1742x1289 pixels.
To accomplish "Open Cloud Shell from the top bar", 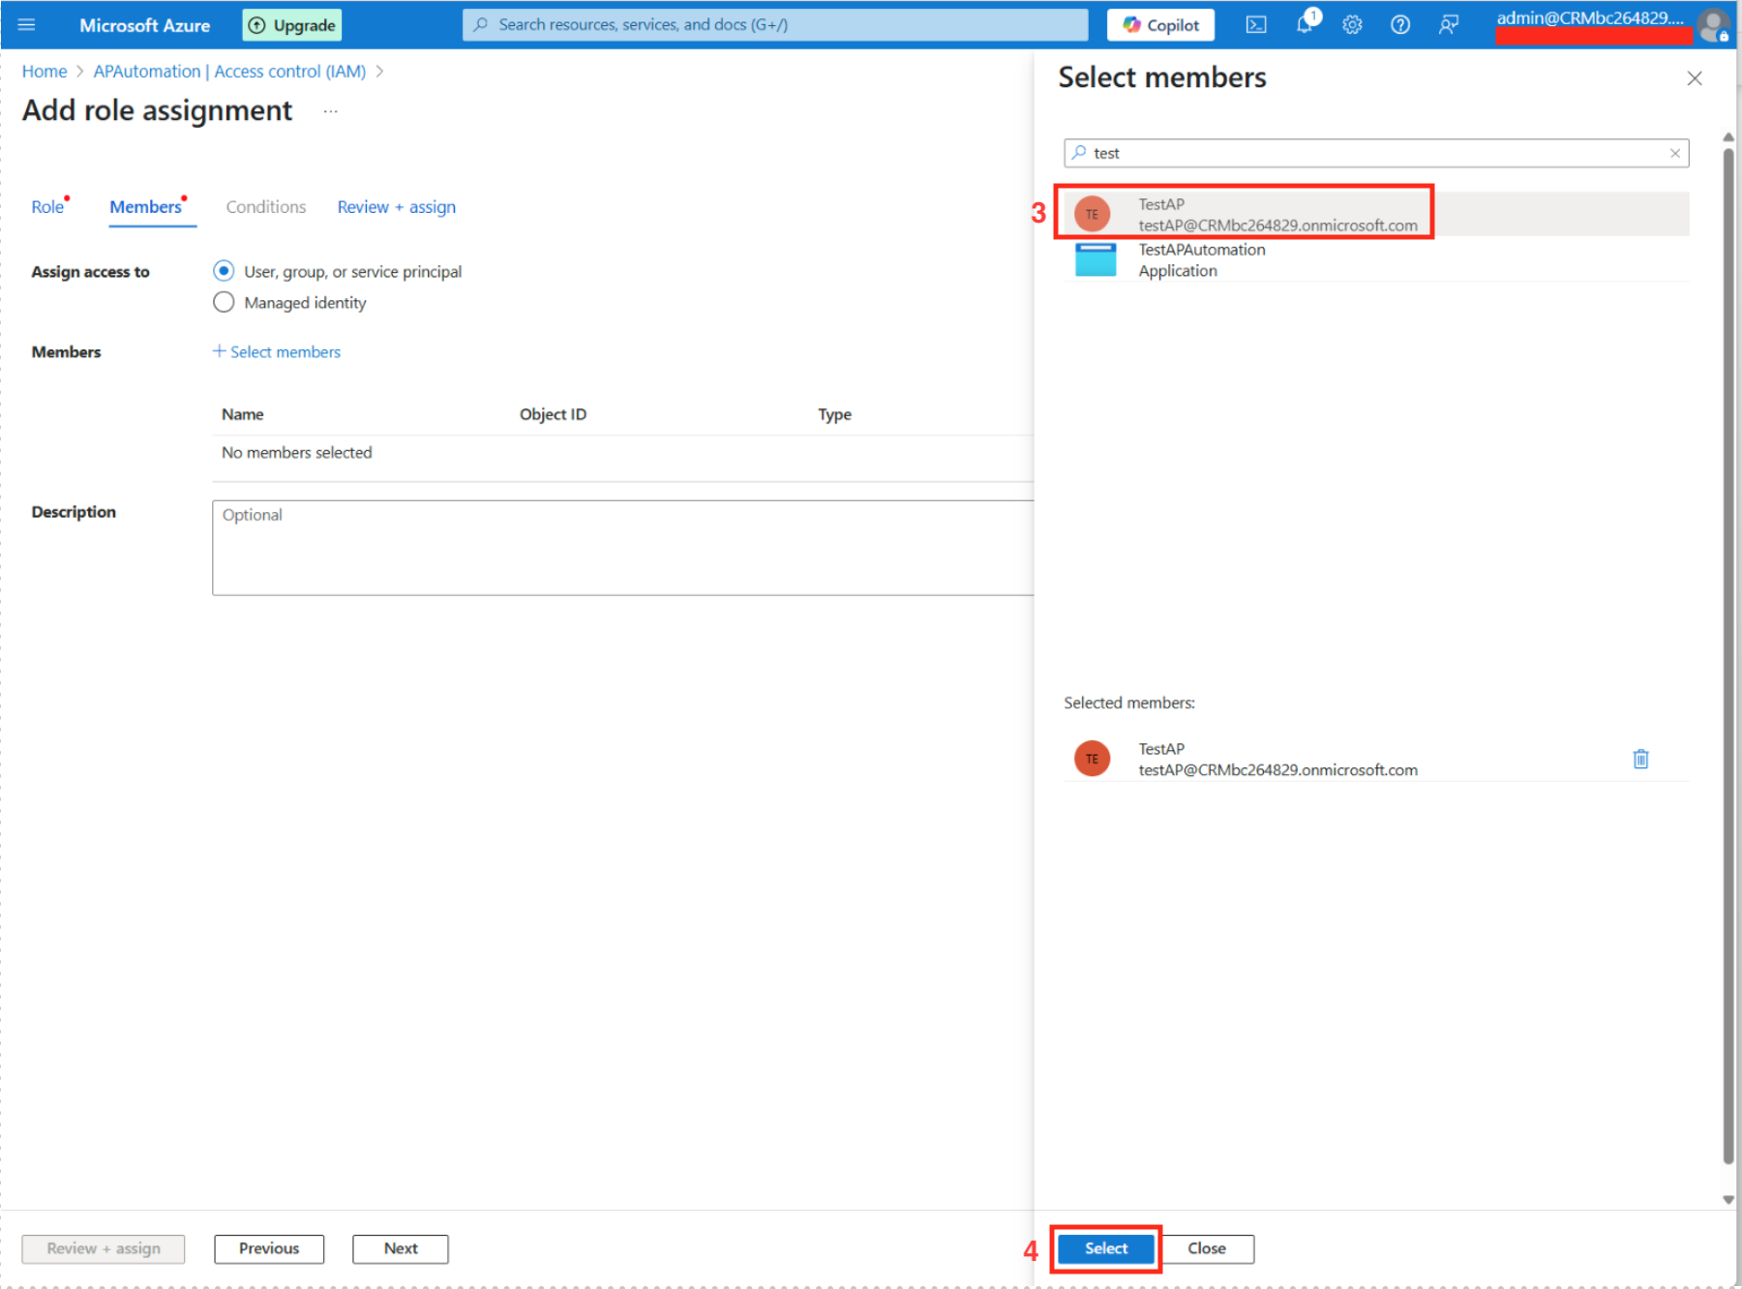I will pos(1255,25).
